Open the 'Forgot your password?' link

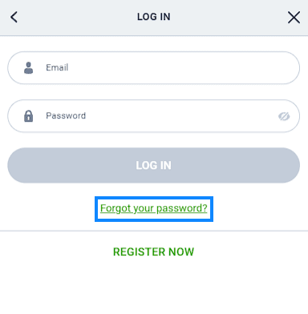point(154,208)
